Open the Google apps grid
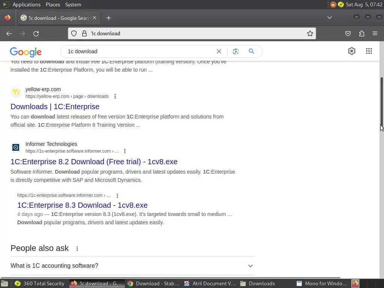The height and width of the screenshot is (288, 384). click(369, 51)
